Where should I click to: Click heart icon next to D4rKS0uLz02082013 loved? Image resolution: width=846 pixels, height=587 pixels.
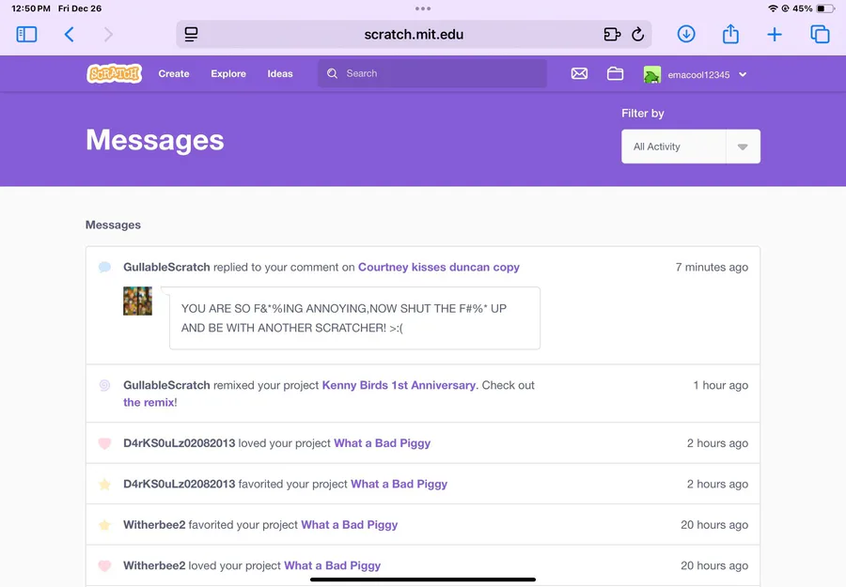[x=104, y=443]
